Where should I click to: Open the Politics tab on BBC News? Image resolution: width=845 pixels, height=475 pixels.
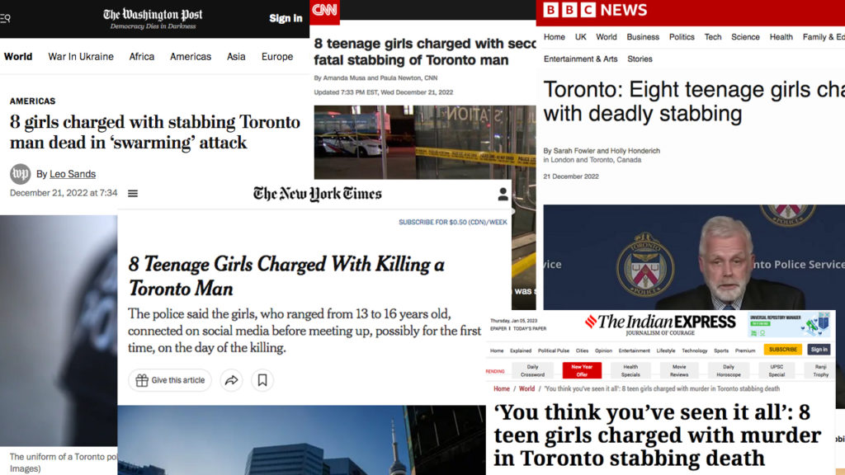click(x=682, y=37)
